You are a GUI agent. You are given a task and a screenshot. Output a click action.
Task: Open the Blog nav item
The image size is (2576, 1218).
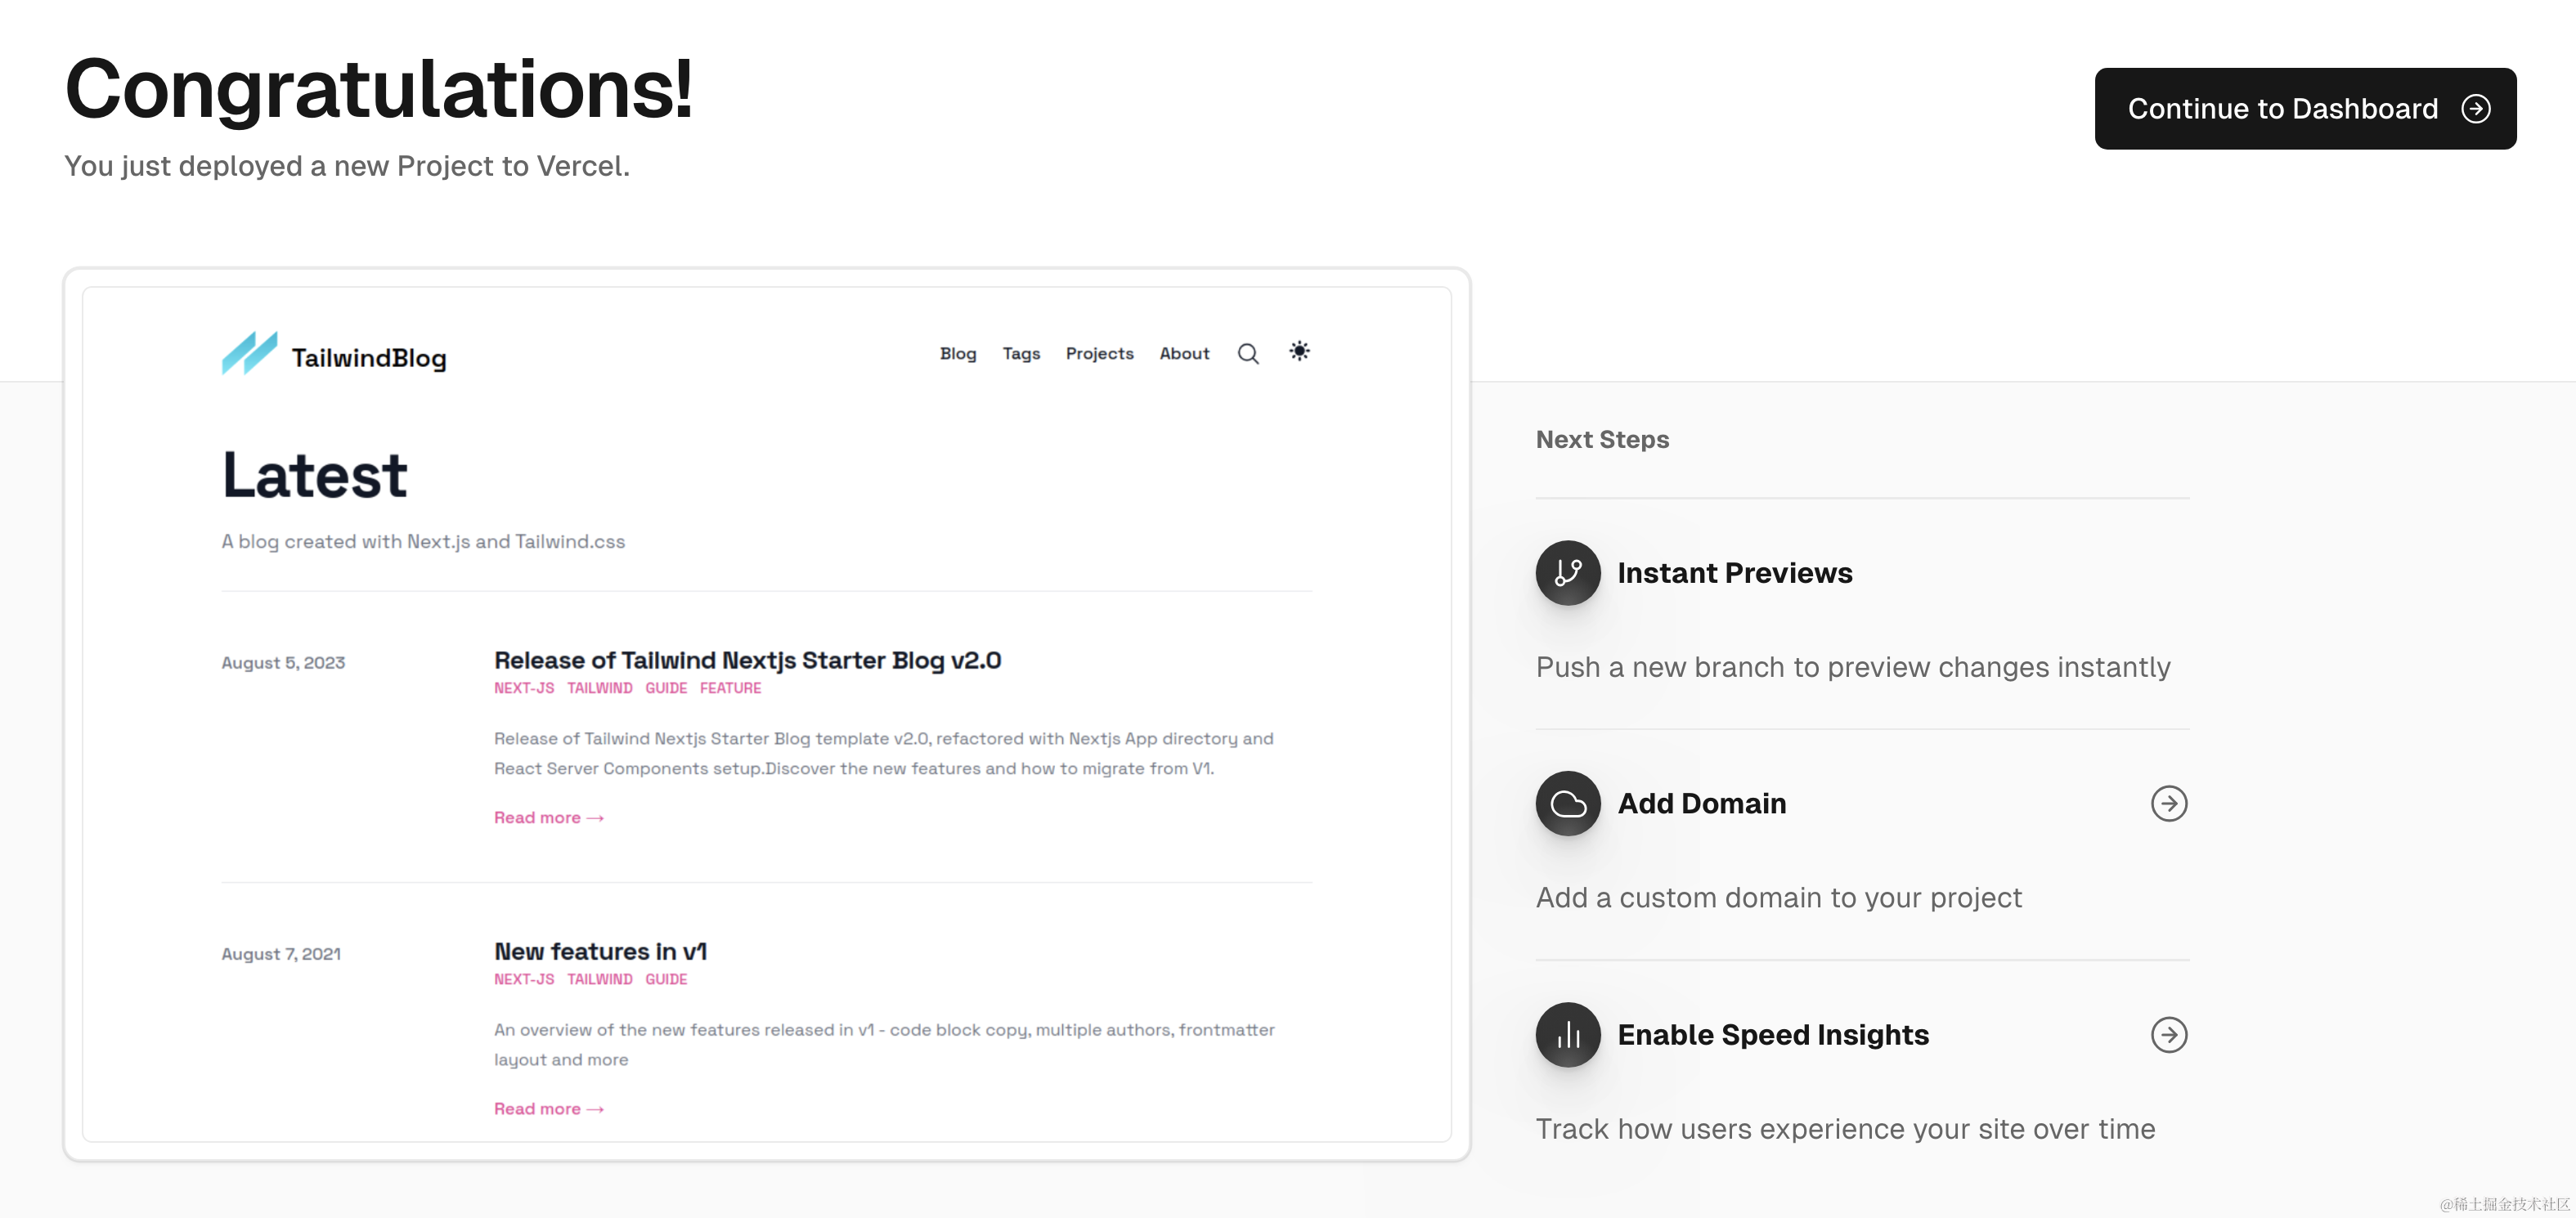[x=957, y=354]
